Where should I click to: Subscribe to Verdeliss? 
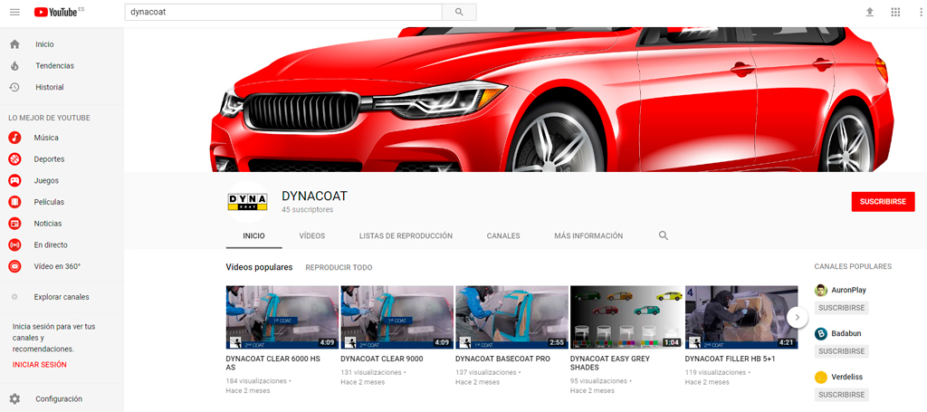841,394
